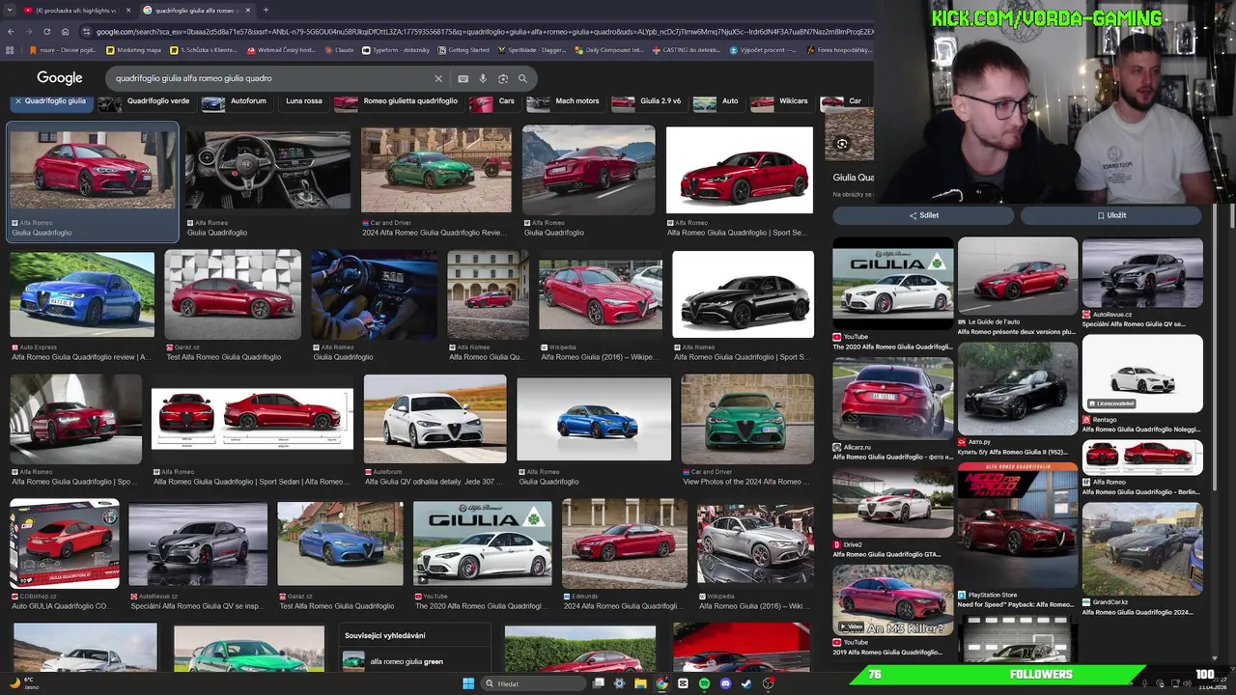Screen dimensions: 1236x695
Task: Open the black Giulia Sport Sedan thumbnail
Action: pos(744,294)
